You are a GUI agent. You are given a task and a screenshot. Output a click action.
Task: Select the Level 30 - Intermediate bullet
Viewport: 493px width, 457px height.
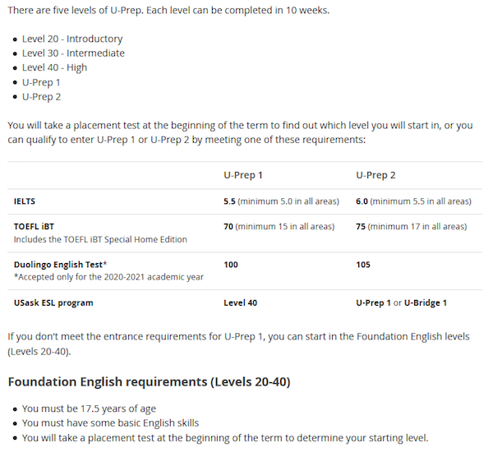pyautogui.click(x=73, y=53)
